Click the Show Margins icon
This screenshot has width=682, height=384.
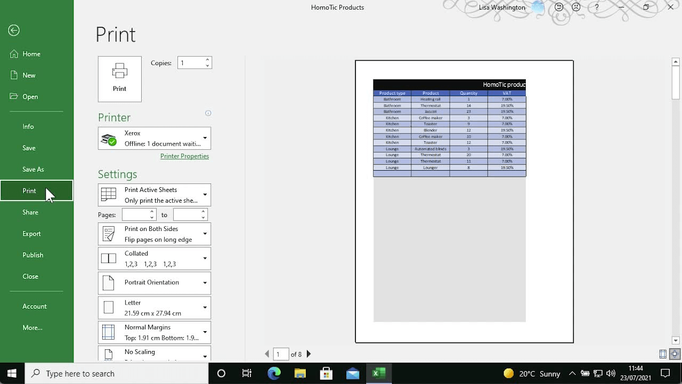pos(663,354)
